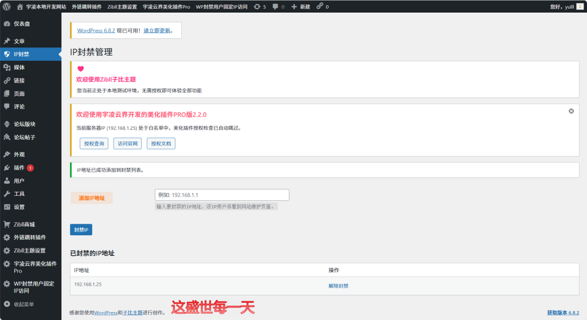The width and height of the screenshot is (587, 320).
Task: Click the 工具 wrench icon
Action: 7,193
